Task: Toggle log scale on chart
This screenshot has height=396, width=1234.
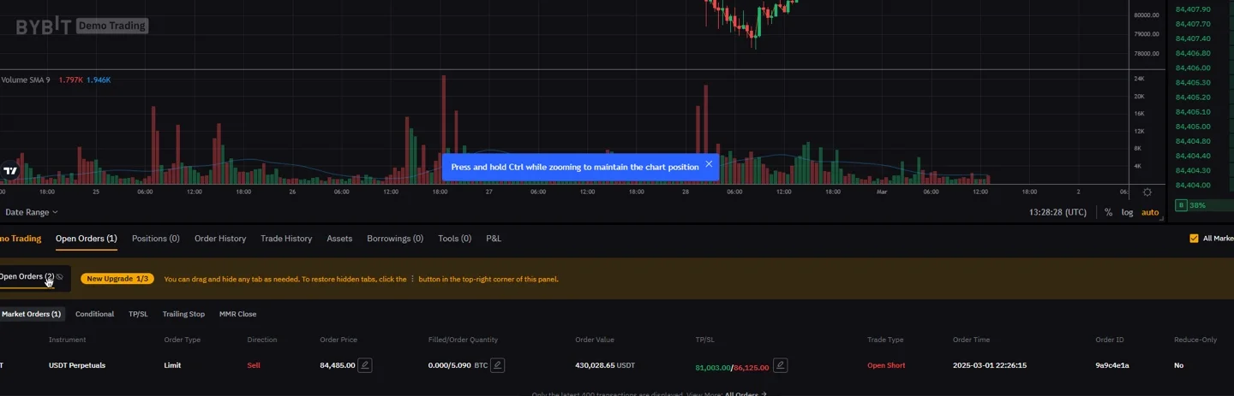Action: (x=1127, y=212)
